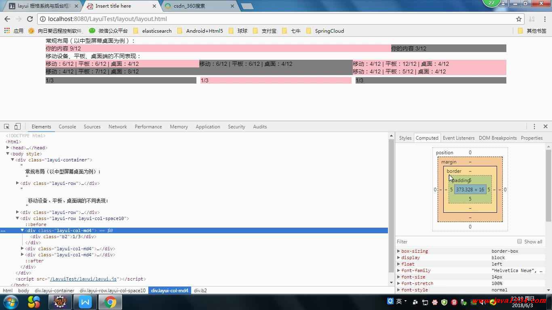The width and height of the screenshot is (552, 310).
Task: Expand the box-sizing computed property
Action: click(399, 251)
